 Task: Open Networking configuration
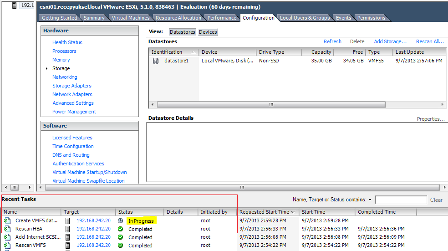(x=65, y=77)
